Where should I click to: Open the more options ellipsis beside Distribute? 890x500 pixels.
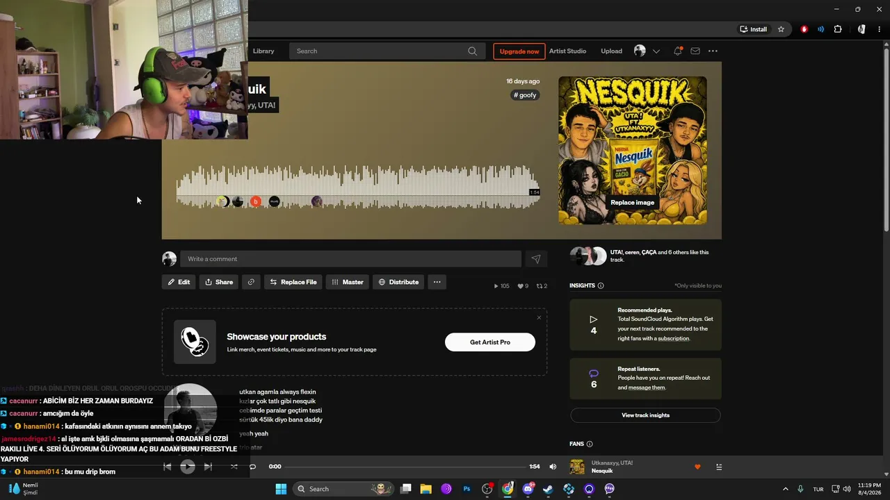coord(437,282)
